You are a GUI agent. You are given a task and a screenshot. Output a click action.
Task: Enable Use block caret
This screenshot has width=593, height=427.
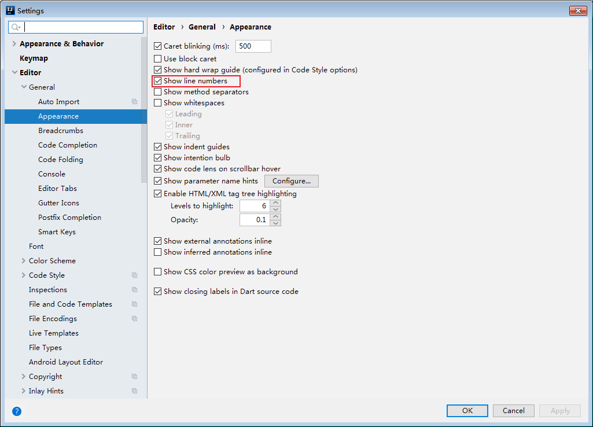tap(158, 58)
